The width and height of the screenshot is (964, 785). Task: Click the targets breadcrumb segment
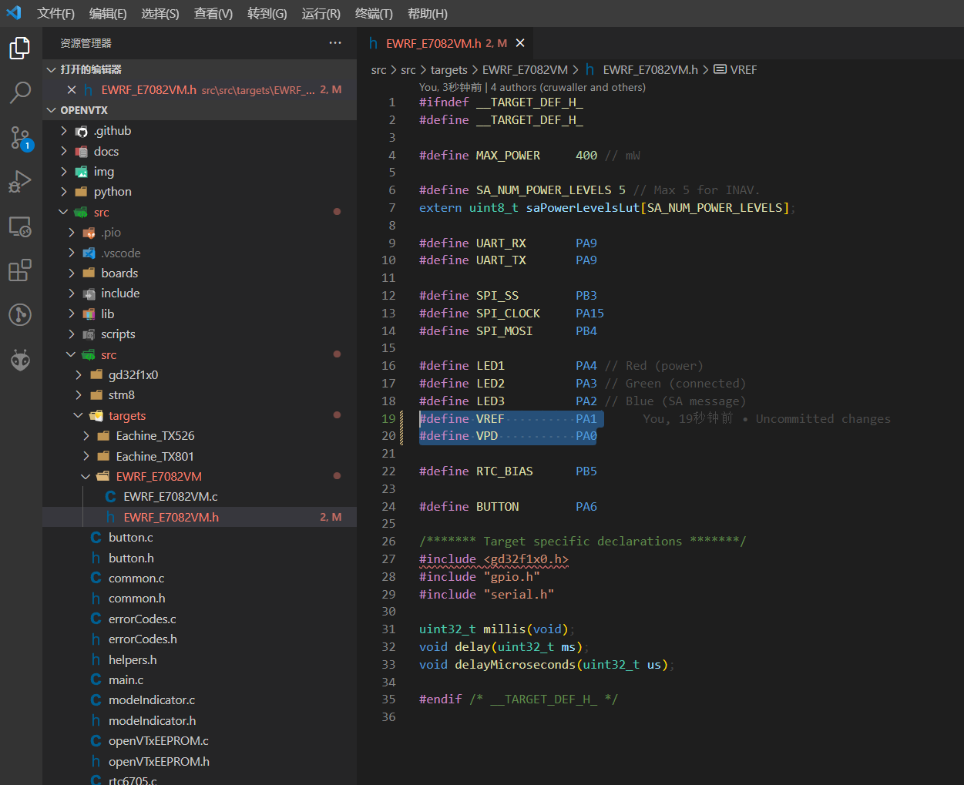tap(448, 69)
